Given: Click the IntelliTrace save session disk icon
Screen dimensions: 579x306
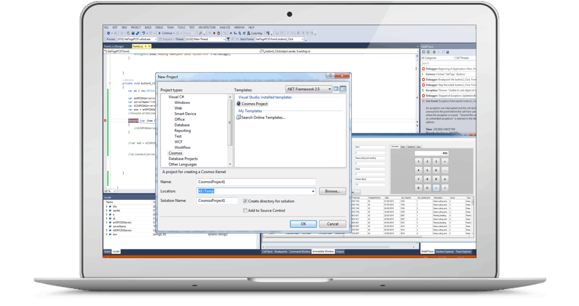Looking at the screenshot, I should [x=448, y=52].
